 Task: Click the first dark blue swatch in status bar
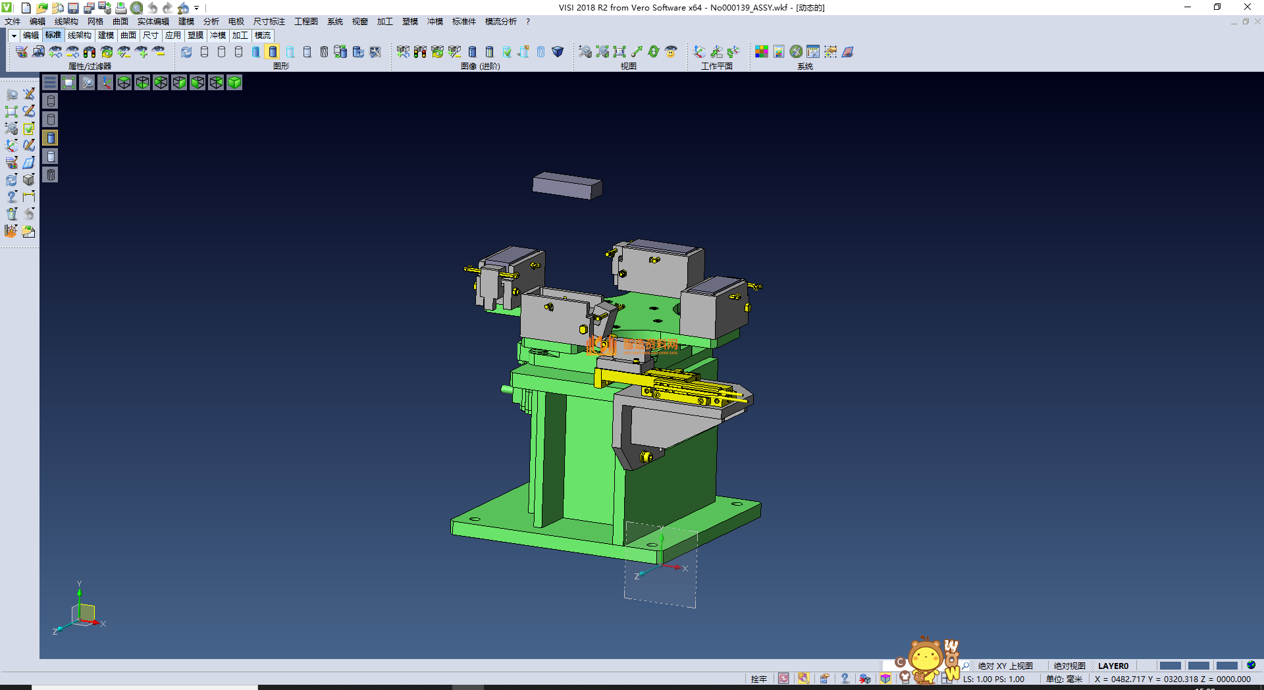[x=1170, y=666]
